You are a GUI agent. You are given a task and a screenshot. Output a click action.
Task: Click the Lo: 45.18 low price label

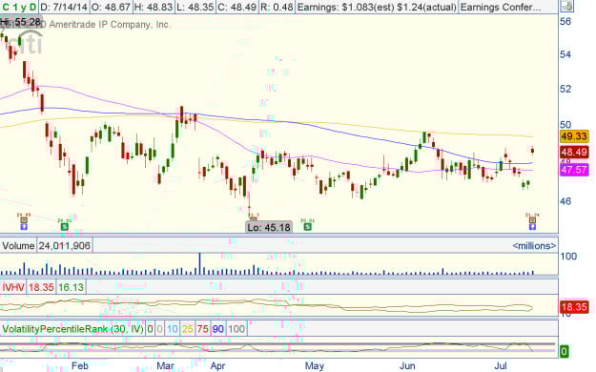pyautogui.click(x=269, y=227)
